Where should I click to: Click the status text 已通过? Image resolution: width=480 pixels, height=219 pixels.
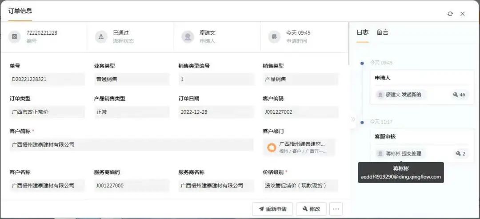(120, 33)
